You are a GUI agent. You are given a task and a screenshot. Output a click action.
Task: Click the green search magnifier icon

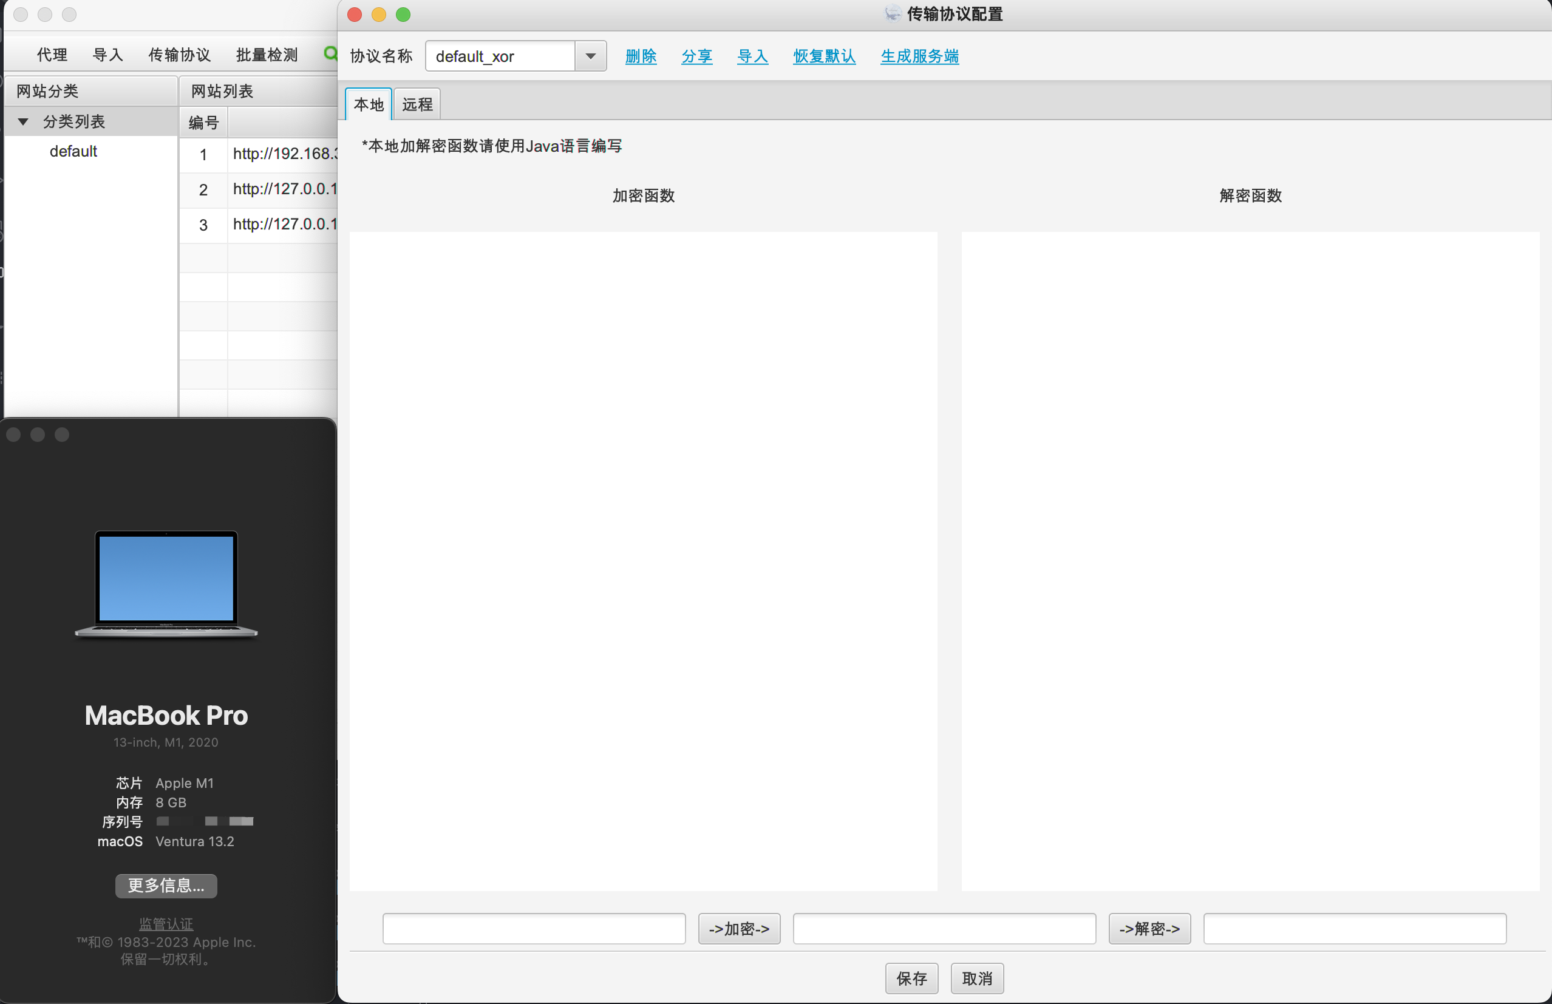pos(330,54)
